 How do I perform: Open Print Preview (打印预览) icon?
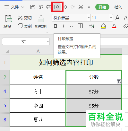point(57,7)
